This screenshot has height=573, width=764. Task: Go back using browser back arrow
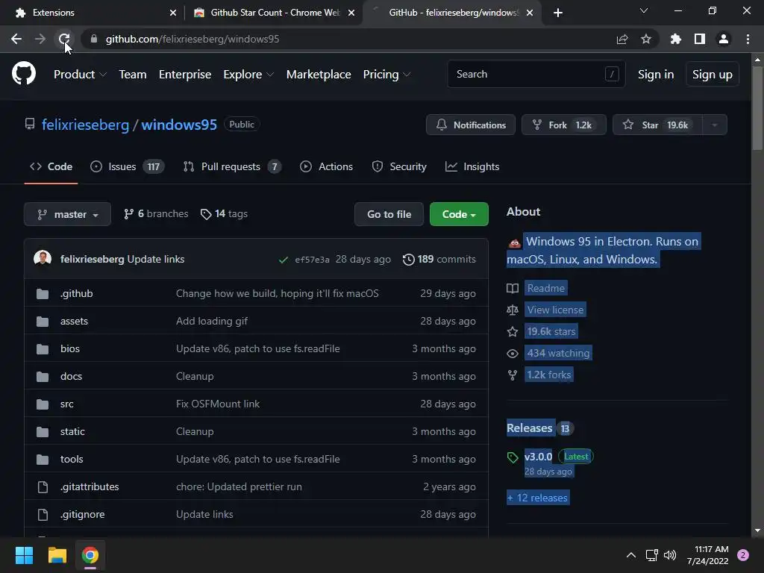point(16,39)
